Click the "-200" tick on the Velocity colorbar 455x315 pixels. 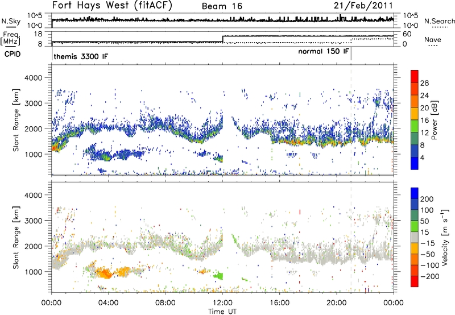point(430,276)
